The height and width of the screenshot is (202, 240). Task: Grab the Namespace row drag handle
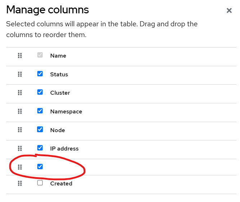point(20,111)
